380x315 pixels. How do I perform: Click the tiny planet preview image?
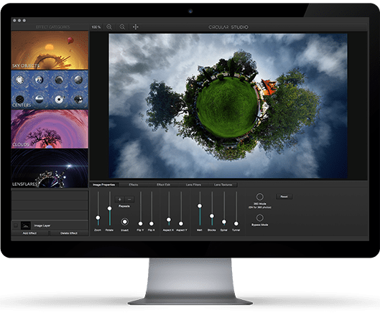[x=228, y=105]
